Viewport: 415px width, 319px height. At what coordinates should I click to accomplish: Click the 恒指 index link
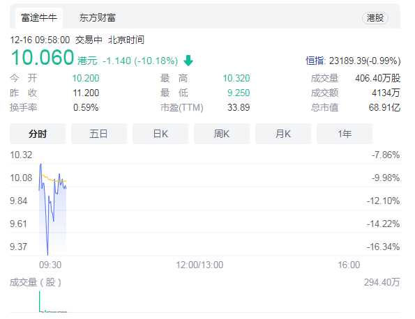315,61
